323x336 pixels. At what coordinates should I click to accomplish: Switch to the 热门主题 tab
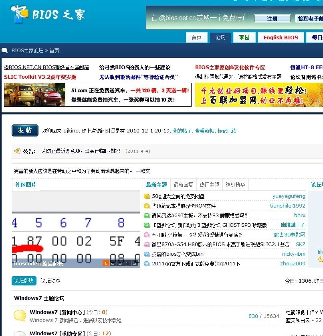(x=210, y=185)
